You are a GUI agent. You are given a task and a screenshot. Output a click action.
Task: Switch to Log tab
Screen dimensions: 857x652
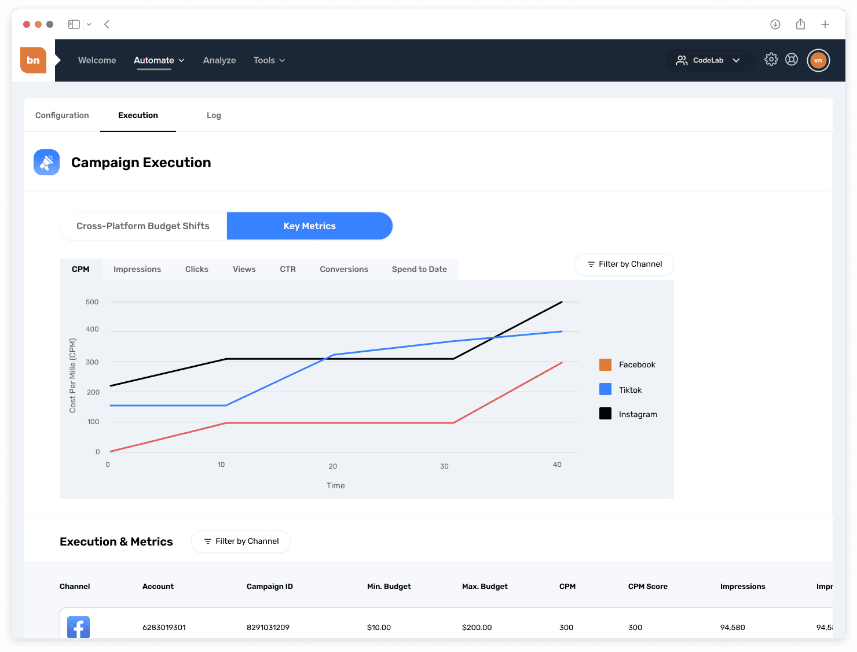click(x=214, y=115)
